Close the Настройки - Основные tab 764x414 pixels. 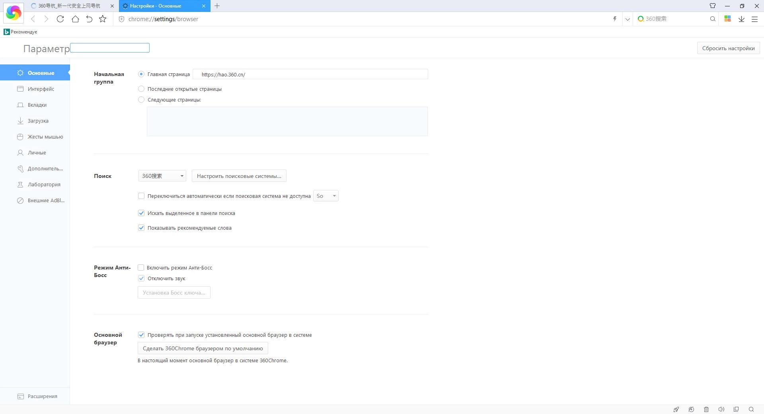pyautogui.click(x=204, y=6)
